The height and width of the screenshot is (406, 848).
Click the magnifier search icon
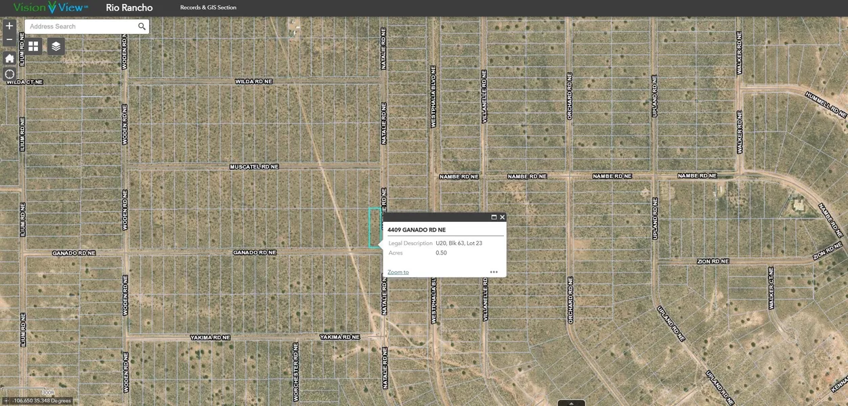142,26
